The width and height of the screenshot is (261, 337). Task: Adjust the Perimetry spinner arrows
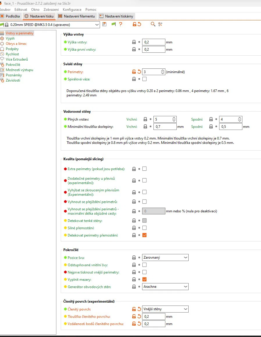pos(162,72)
